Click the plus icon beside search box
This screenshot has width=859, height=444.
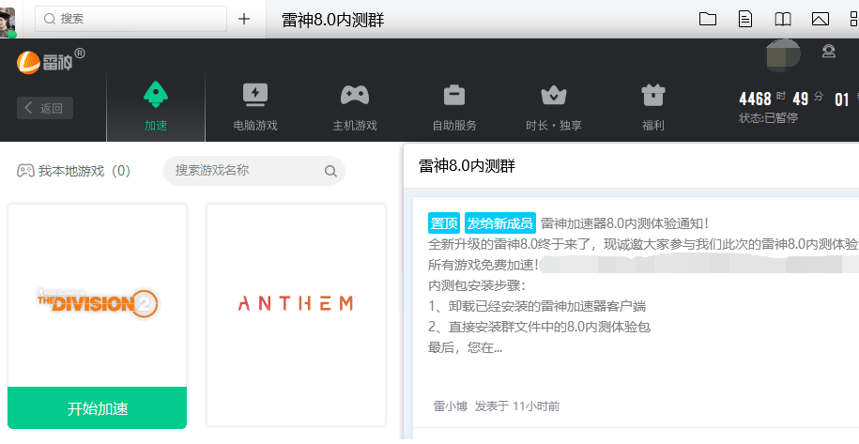click(244, 19)
